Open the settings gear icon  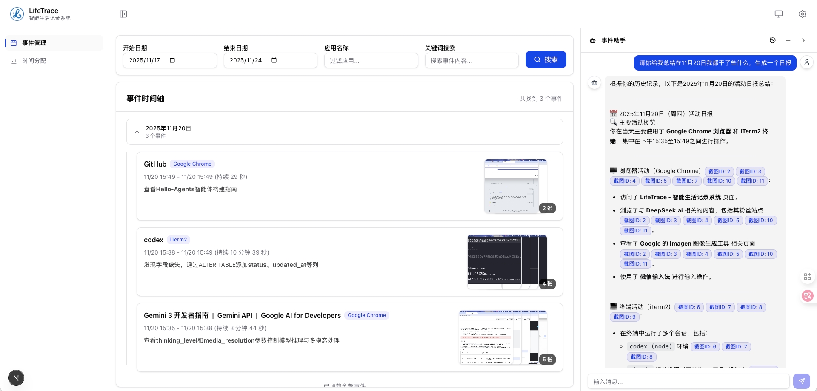coord(803,14)
